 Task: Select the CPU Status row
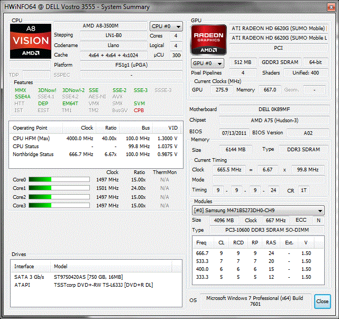(x=95, y=147)
